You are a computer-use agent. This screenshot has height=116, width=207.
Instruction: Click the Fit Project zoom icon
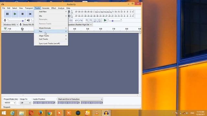[x=99, y=20]
